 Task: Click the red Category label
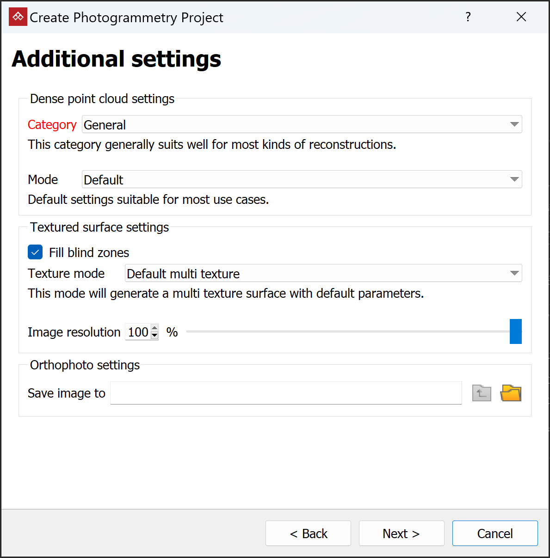pos(52,125)
